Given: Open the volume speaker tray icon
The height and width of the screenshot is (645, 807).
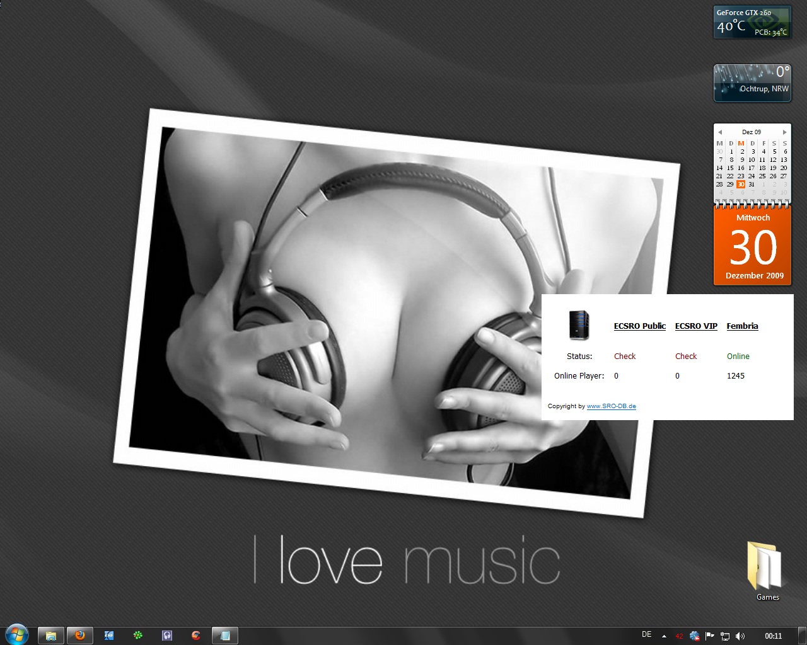Looking at the screenshot, I should (x=740, y=636).
